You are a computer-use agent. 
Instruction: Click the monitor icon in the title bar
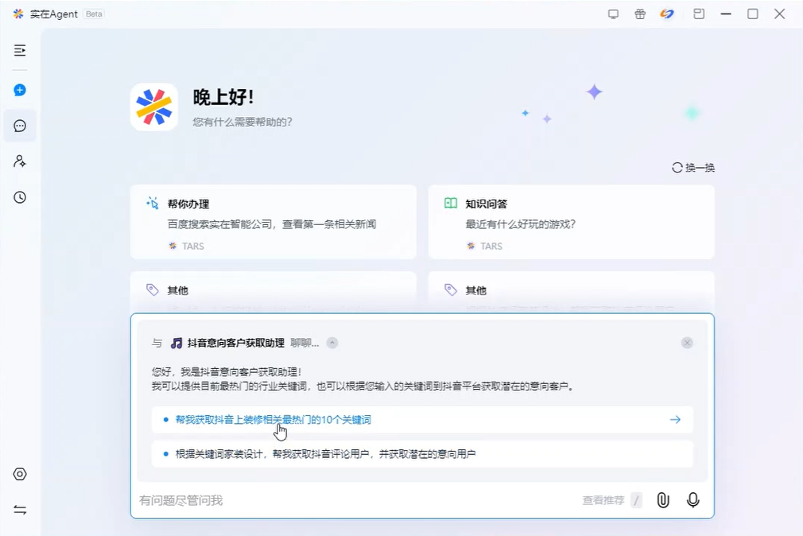point(613,14)
